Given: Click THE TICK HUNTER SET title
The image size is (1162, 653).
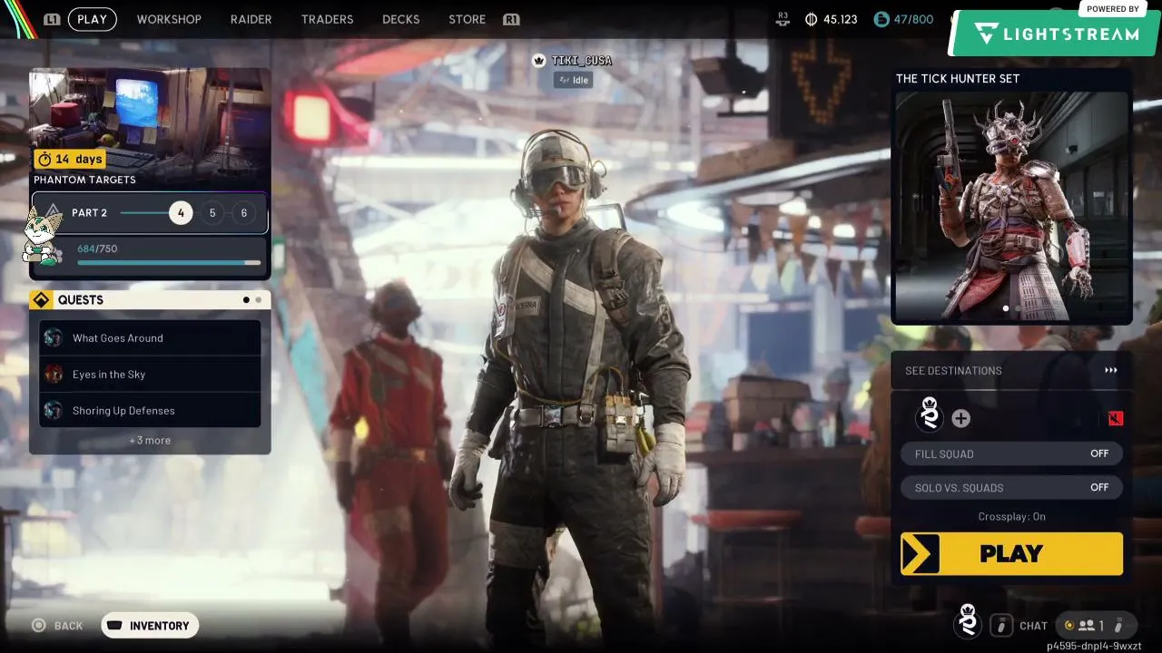Looking at the screenshot, I should (958, 79).
